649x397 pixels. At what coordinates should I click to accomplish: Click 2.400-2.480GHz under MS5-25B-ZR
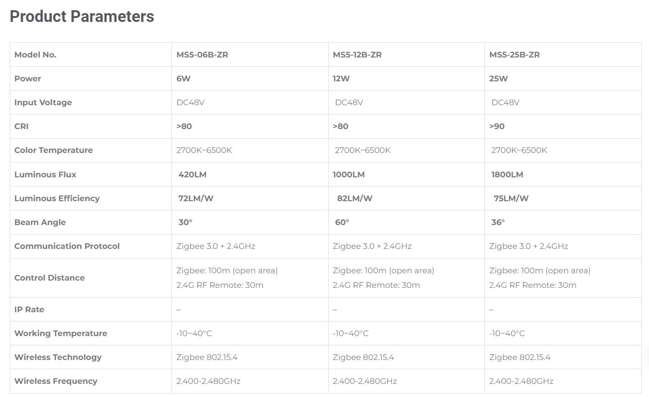[x=521, y=381]
